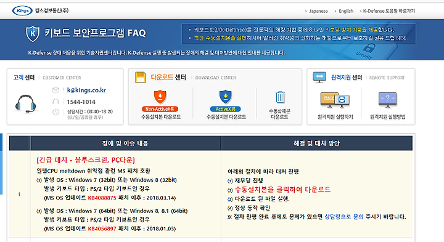Click the phone number 1544-1014
The width and height of the screenshot is (444, 242).
[x=81, y=102]
